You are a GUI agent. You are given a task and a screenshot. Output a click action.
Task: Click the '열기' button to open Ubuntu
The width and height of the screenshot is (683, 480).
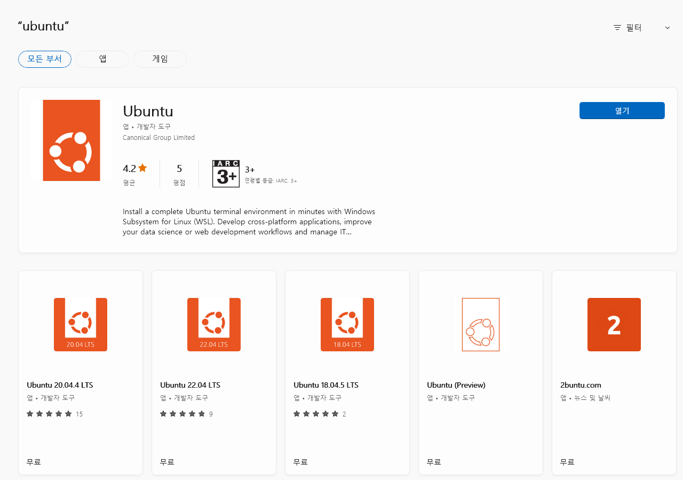(x=622, y=111)
